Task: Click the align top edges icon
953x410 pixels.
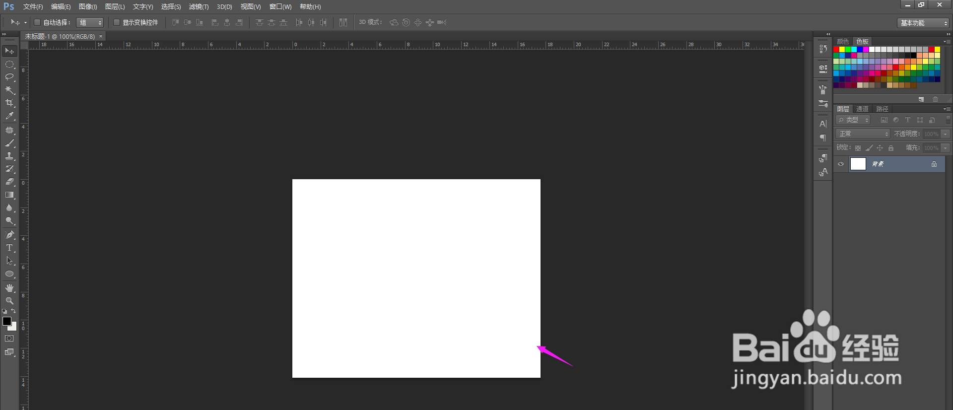Action: (x=176, y=22)
